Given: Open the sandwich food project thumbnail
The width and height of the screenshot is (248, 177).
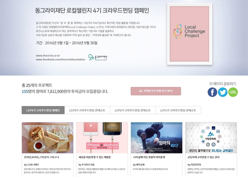Looking at the screenshot, I should coord(47,138).
